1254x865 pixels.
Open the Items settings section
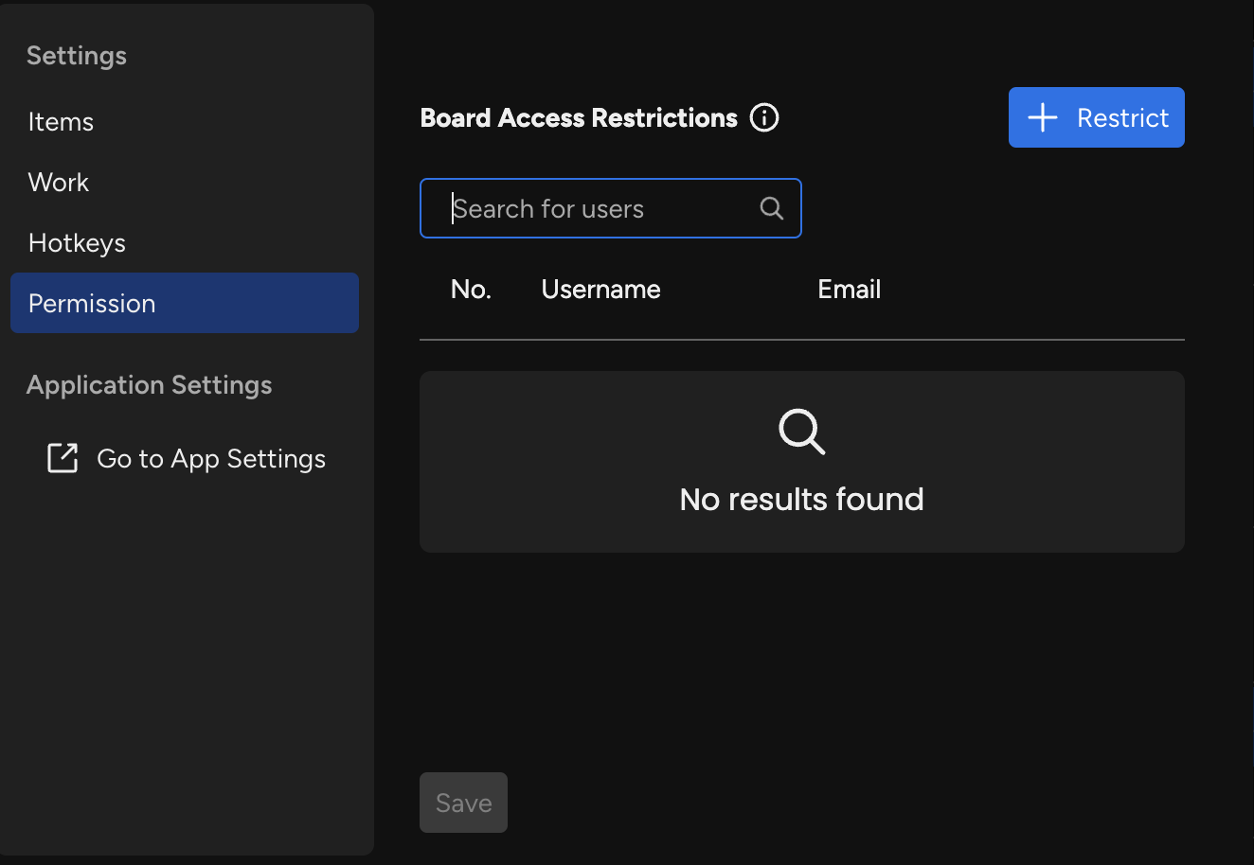(x=61, y=121)
